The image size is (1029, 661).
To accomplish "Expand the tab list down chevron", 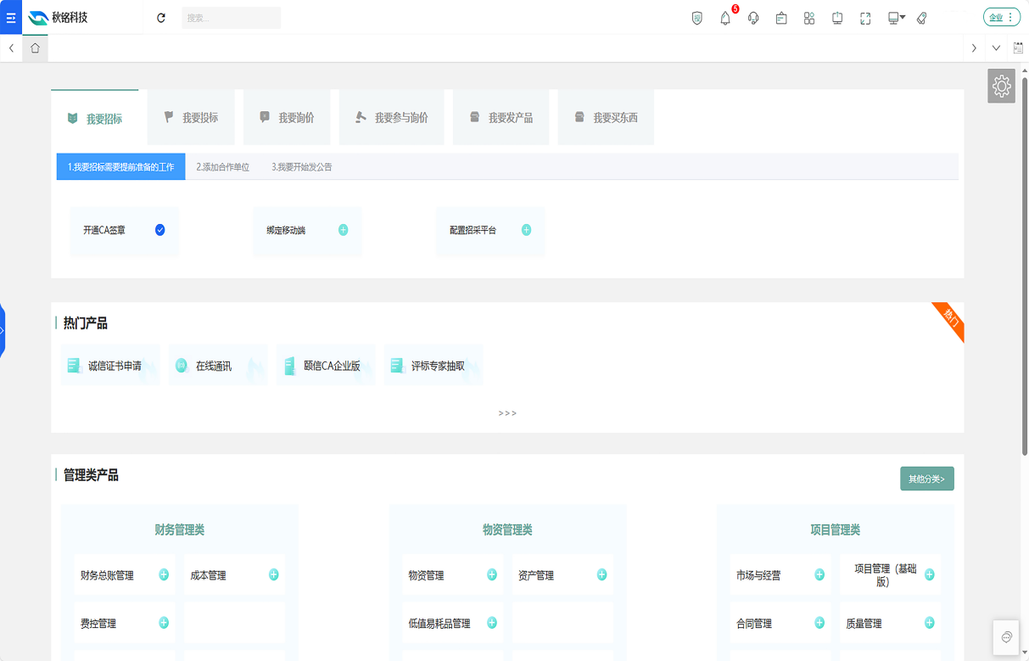I will point(996,48).
